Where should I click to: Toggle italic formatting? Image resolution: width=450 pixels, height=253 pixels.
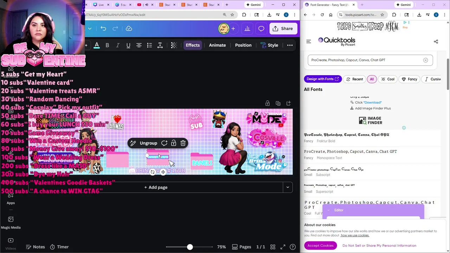point(118,45)
